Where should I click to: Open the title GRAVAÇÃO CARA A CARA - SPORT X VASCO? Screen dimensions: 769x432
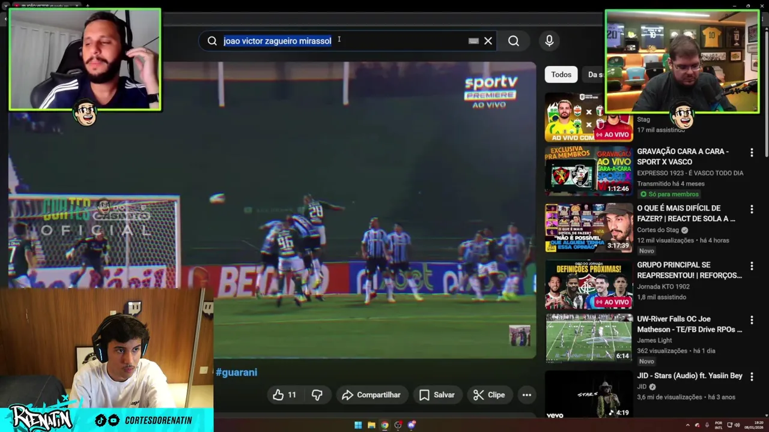click(682, 157)
